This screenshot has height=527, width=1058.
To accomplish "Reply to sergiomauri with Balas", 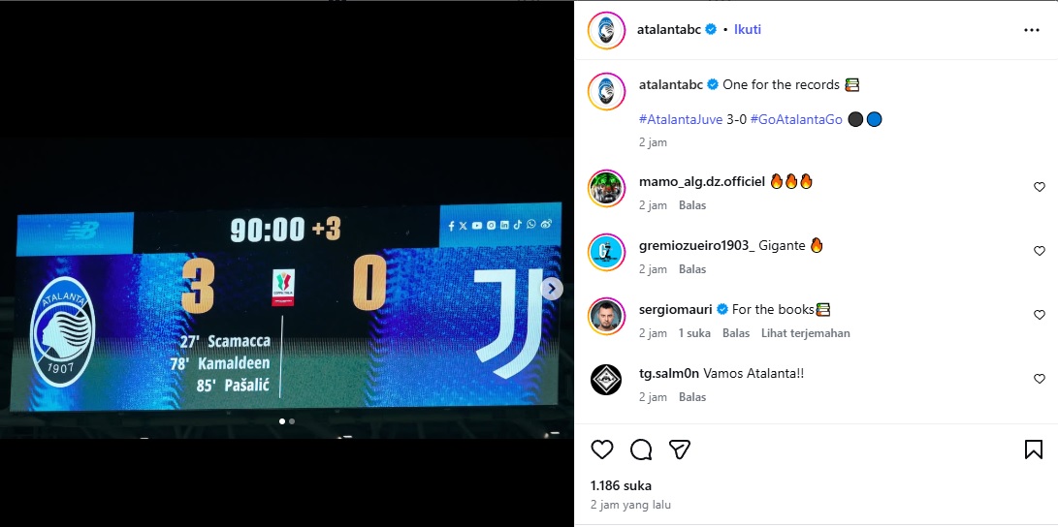I will tap(735, 333).
